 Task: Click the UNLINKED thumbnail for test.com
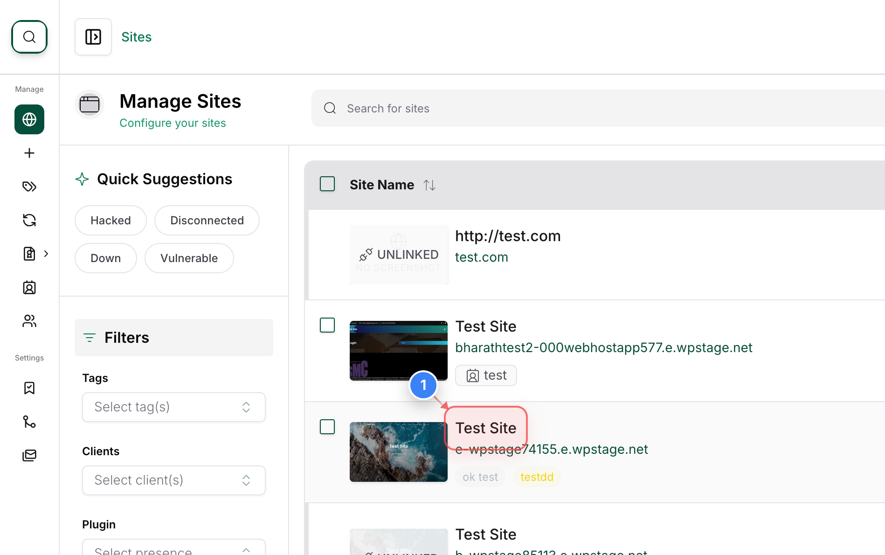[399, 255]
